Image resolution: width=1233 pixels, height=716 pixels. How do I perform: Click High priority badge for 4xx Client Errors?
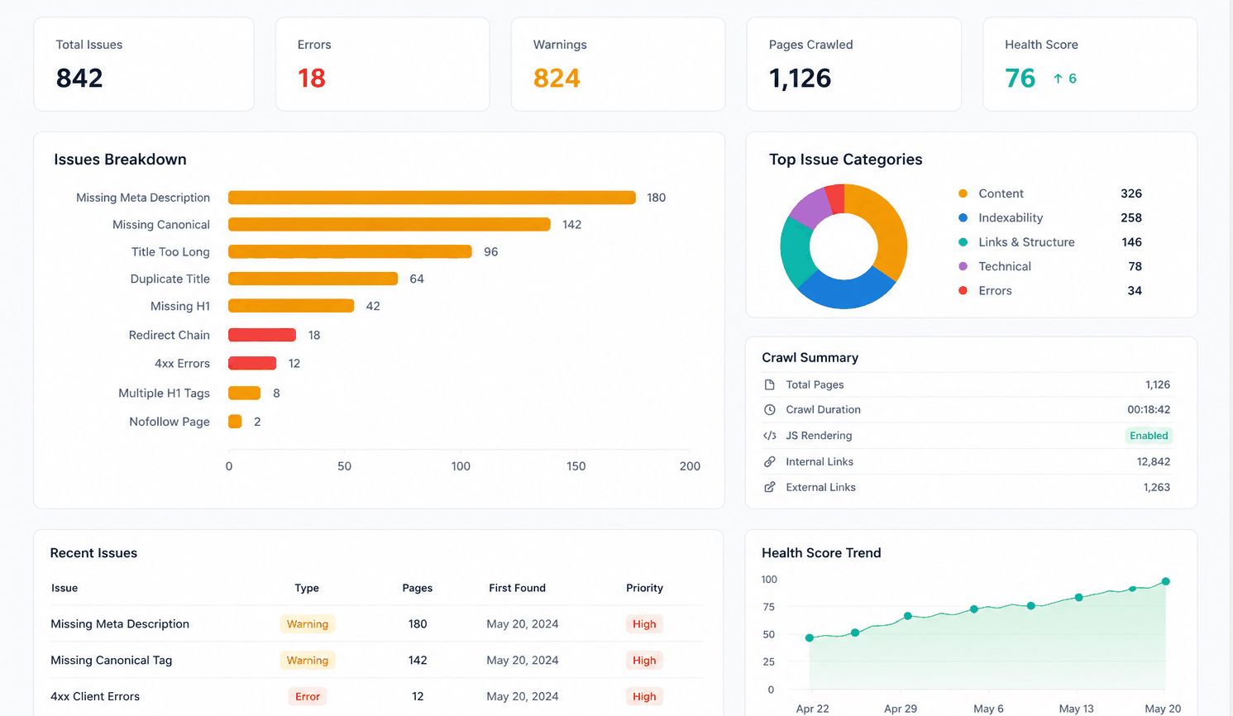click(x=644, y=697)
